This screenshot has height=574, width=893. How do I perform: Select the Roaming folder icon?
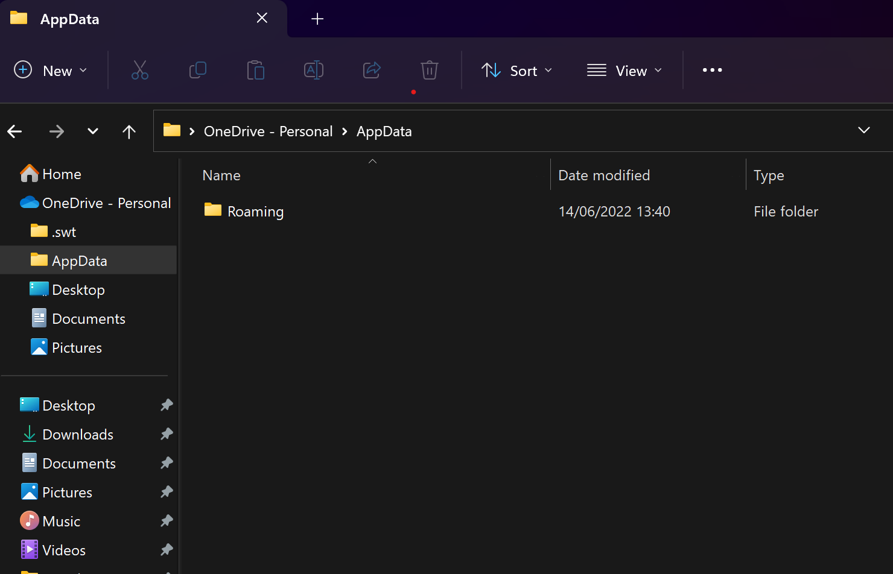coord(212,210)
